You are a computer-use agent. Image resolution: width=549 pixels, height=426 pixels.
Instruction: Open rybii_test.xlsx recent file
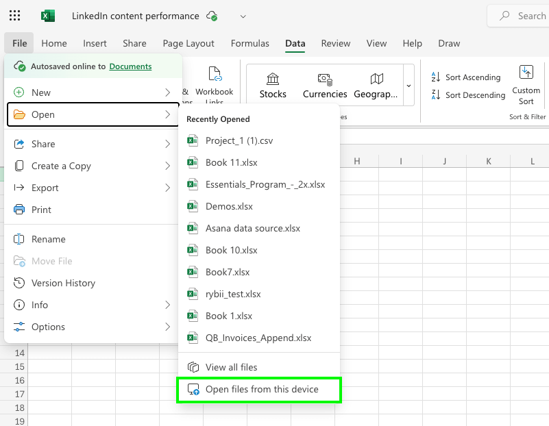click(x=259, y=294)
